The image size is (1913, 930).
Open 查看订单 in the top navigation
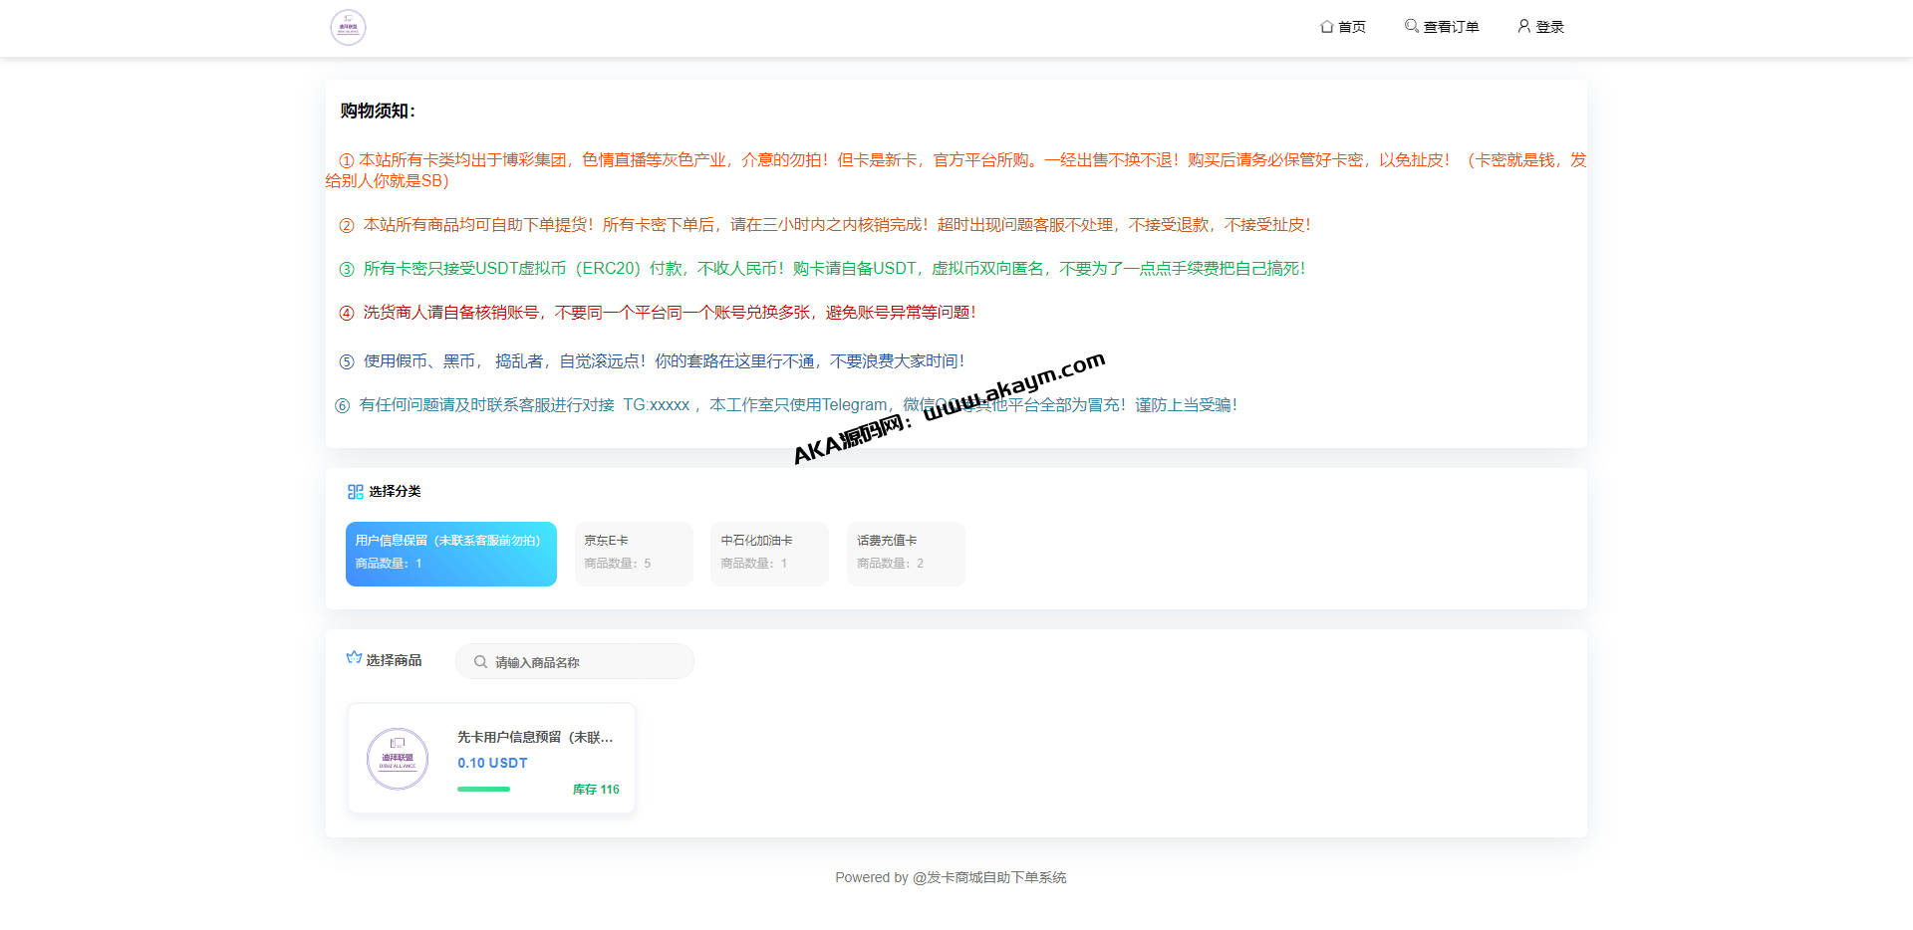coord(1451,27)
